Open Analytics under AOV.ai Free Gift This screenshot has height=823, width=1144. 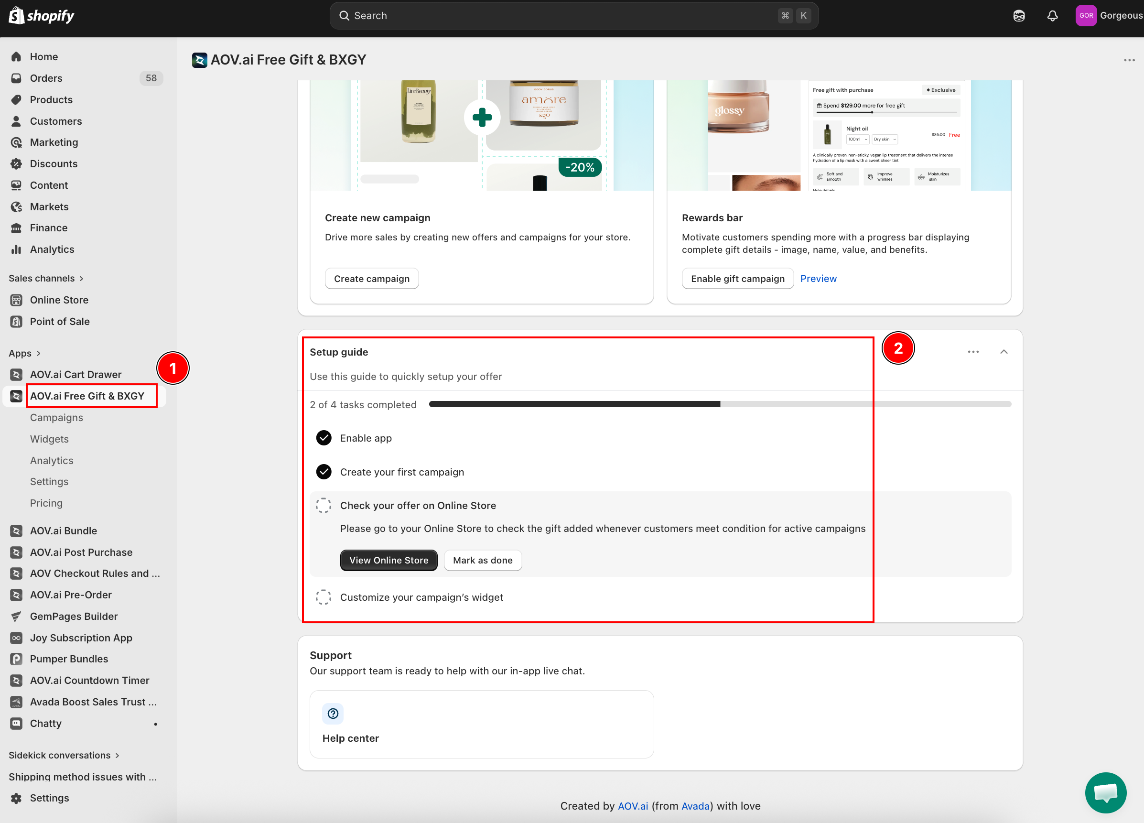click(x=52, y=460)
